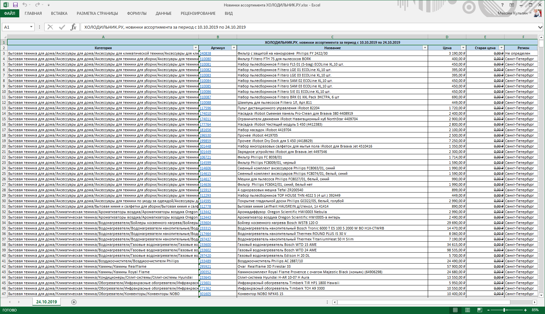Click the Enter checkmark icon in formula bar
The height and width of the screenshot is (314, 545).
tap(62, 27)
